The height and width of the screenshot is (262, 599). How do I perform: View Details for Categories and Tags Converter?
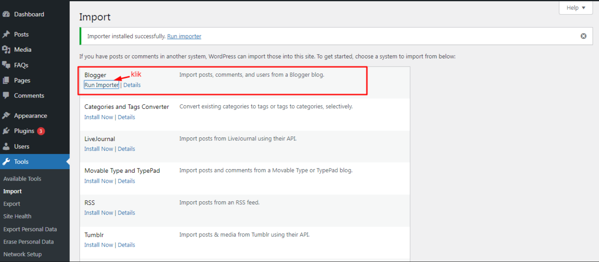pos(127,117)
